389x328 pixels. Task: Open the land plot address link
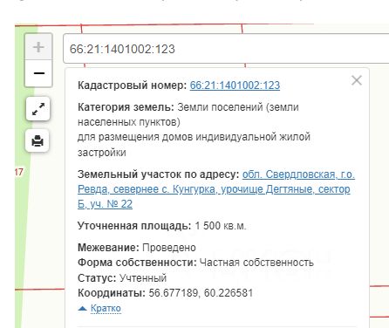pyautogui.click(x=216, y=189)
